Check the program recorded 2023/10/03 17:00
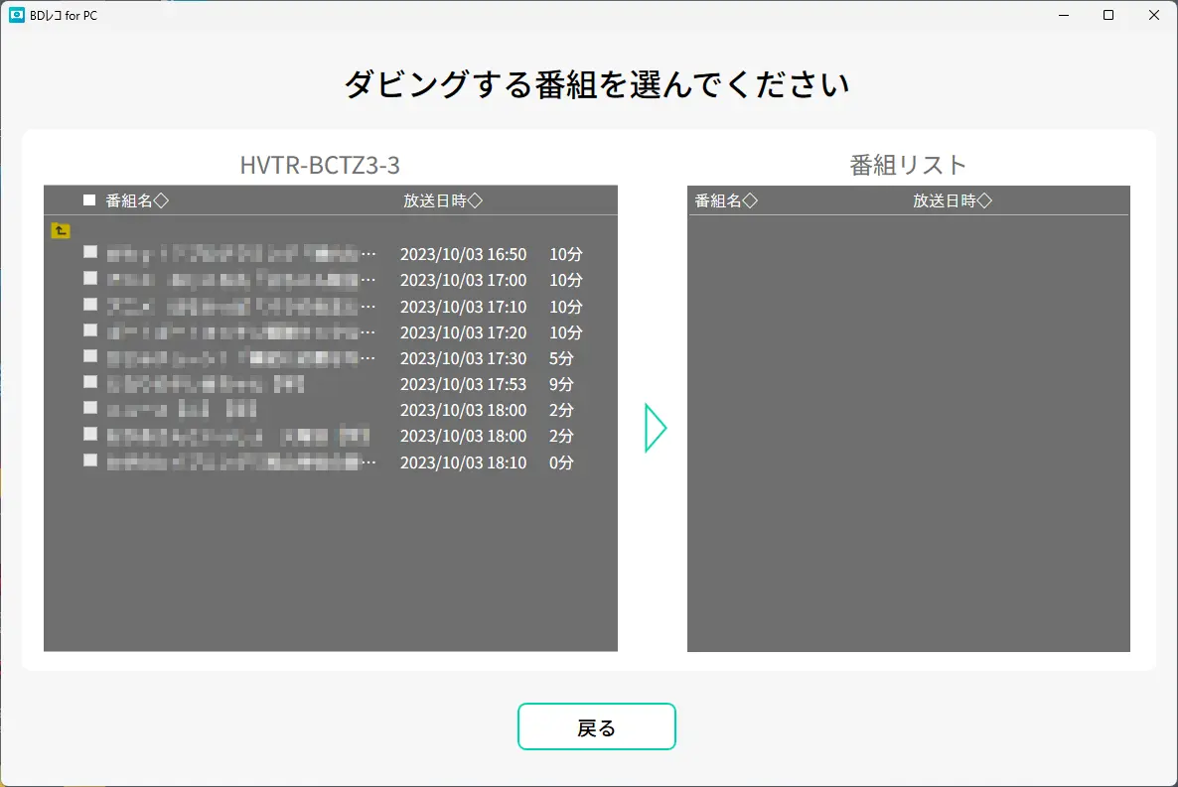This screenshot has width=1178, height=787. [90, 278]
